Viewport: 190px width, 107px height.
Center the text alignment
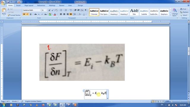coord(64,14)
